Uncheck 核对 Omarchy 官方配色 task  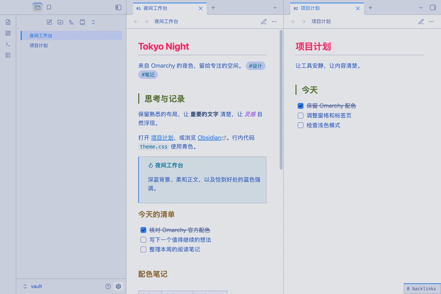click(143, 230)
